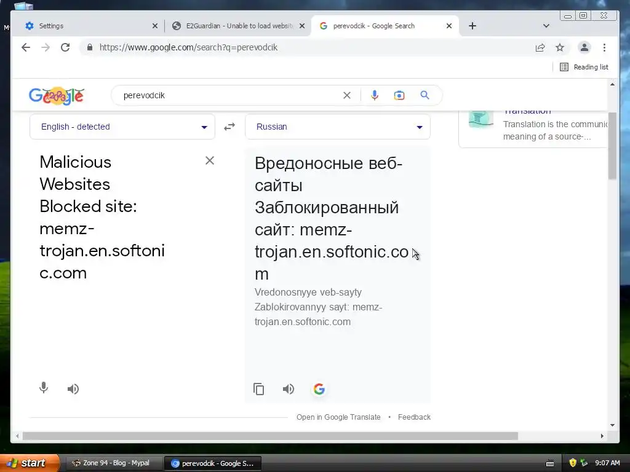Click the perevodcik - Google S... taskbar item
630x472 pixels.
(213, 463)
